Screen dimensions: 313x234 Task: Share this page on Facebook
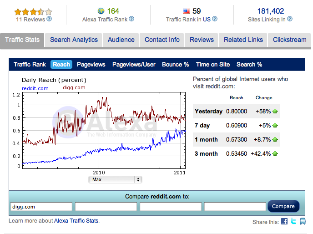coord(284,221)
